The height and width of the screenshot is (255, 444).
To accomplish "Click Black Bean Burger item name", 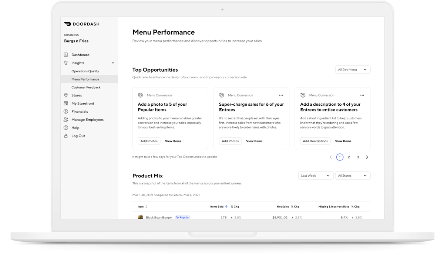I will (x=159, y=218).
